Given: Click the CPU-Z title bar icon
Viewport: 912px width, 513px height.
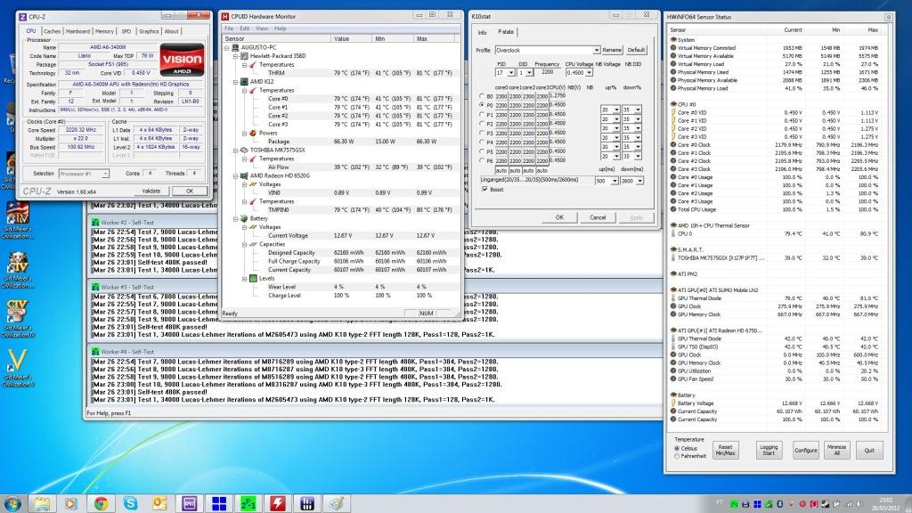Looking at the screenshot, I should pos(22,17).
